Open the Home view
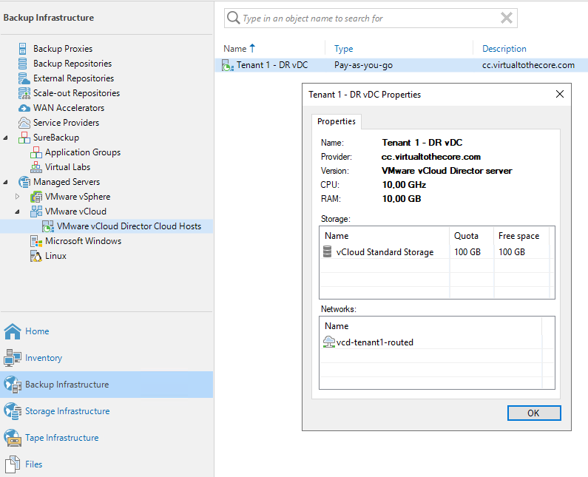588x477 pixels. point(37,331)
